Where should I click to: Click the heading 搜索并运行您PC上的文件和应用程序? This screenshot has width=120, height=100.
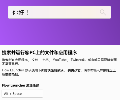pyautogui.click(x=39, y=53)
